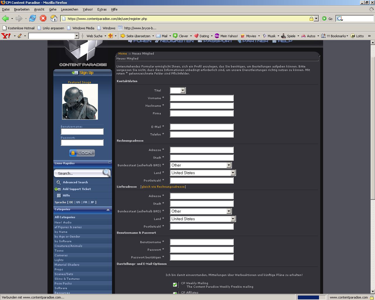Click the E-Mail input field
The image size is (375, 300).
[202, 127]
